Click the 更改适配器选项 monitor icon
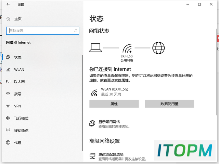219x164 pixels. 92,156
